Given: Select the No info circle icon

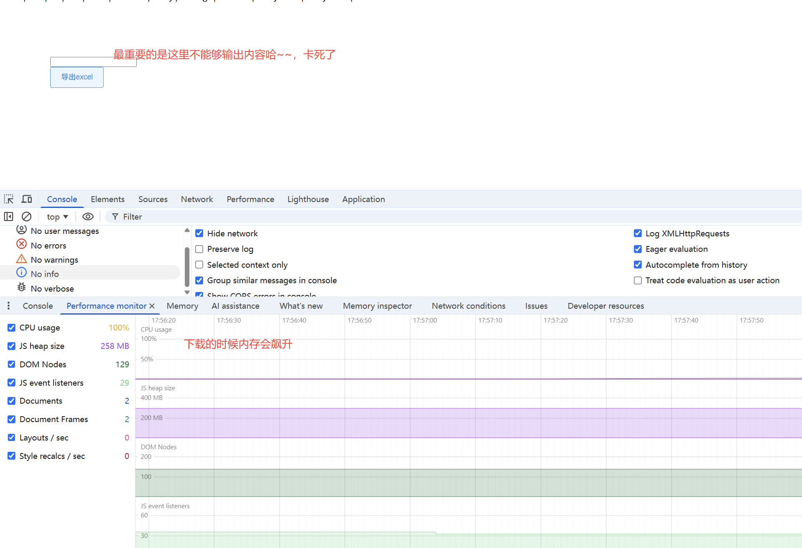Looking at the screenshot, I should pyautogui.click(x=21, y=273).
